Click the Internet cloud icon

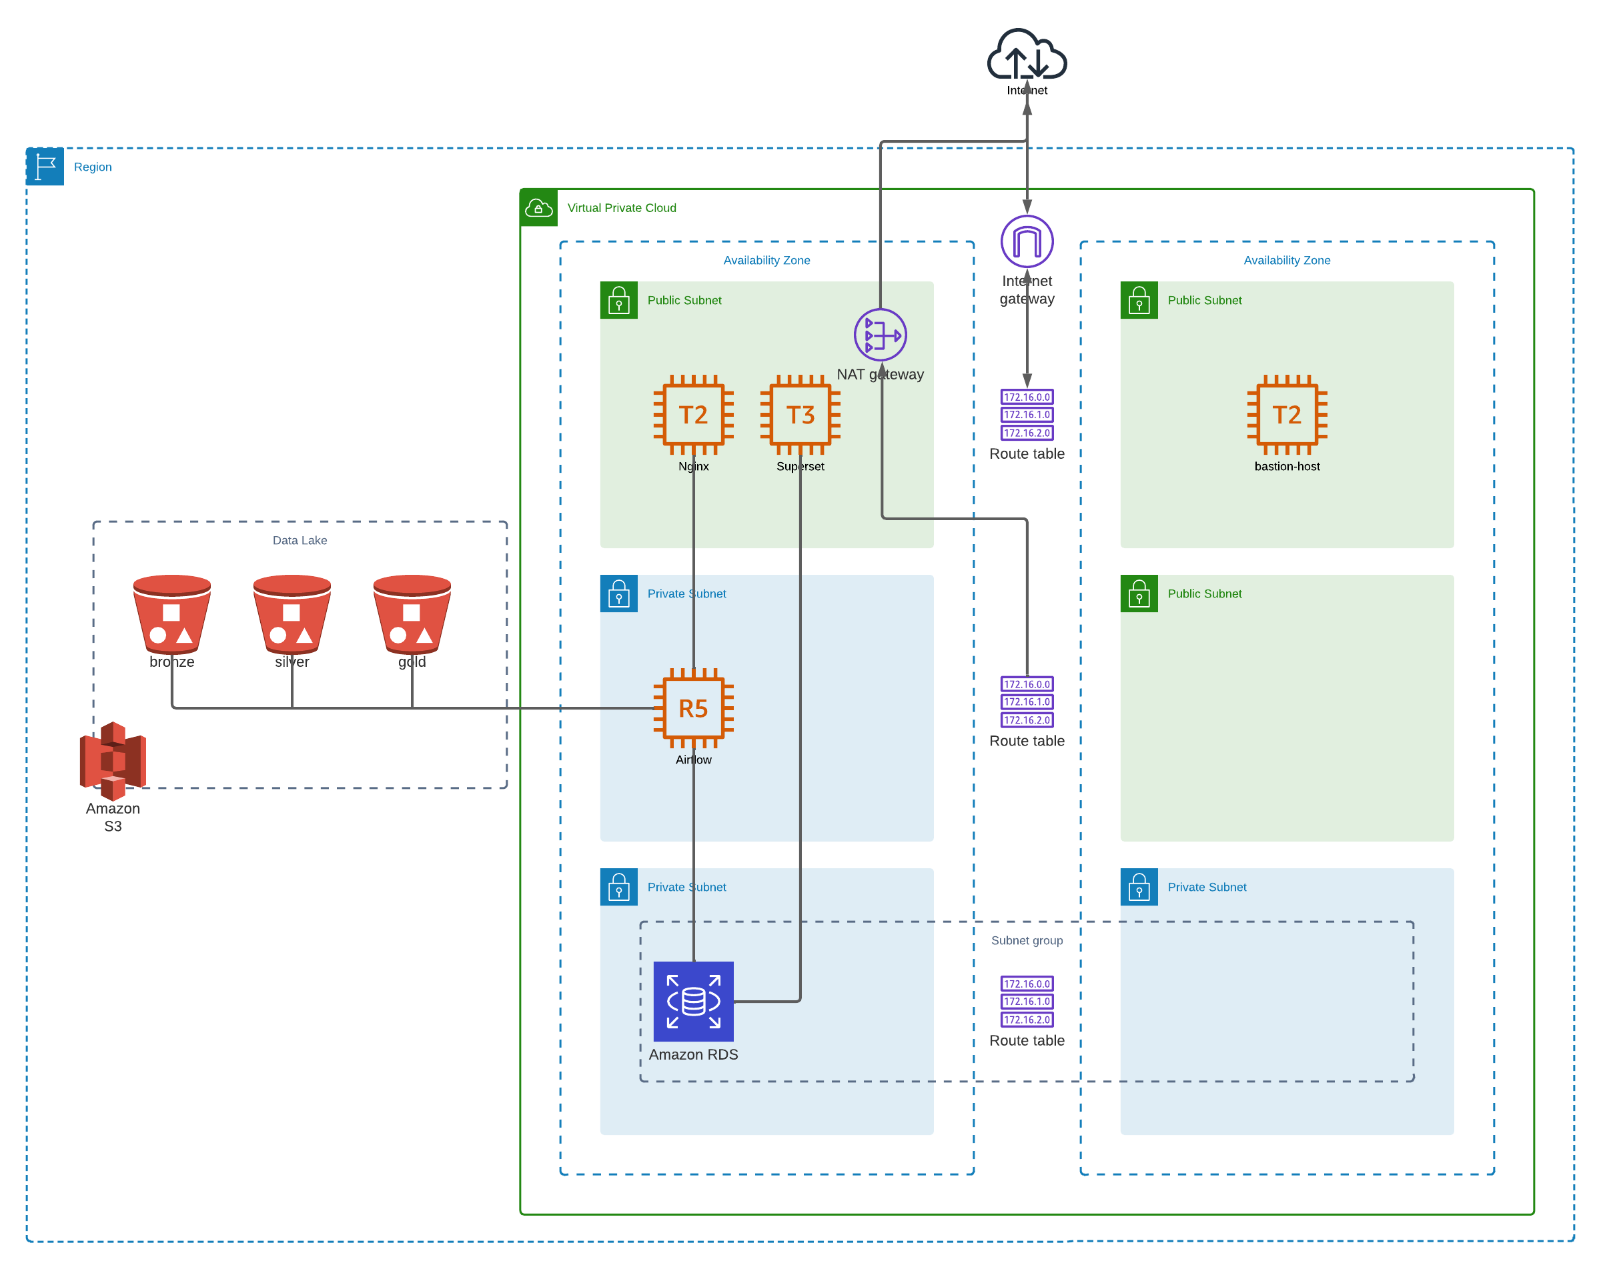click(x=1026, y=54)
